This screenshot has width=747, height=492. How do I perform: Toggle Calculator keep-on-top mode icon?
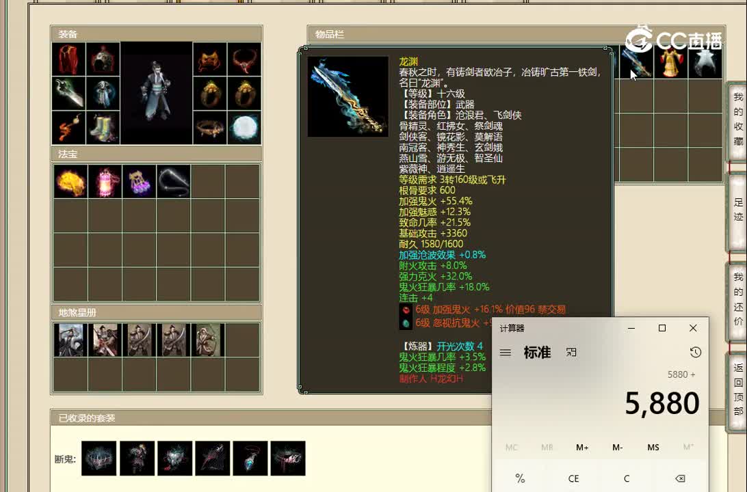click(x=571, y=352)
